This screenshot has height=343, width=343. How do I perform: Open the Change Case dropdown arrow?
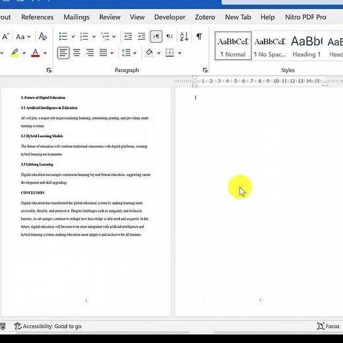[x=29, y=37]
